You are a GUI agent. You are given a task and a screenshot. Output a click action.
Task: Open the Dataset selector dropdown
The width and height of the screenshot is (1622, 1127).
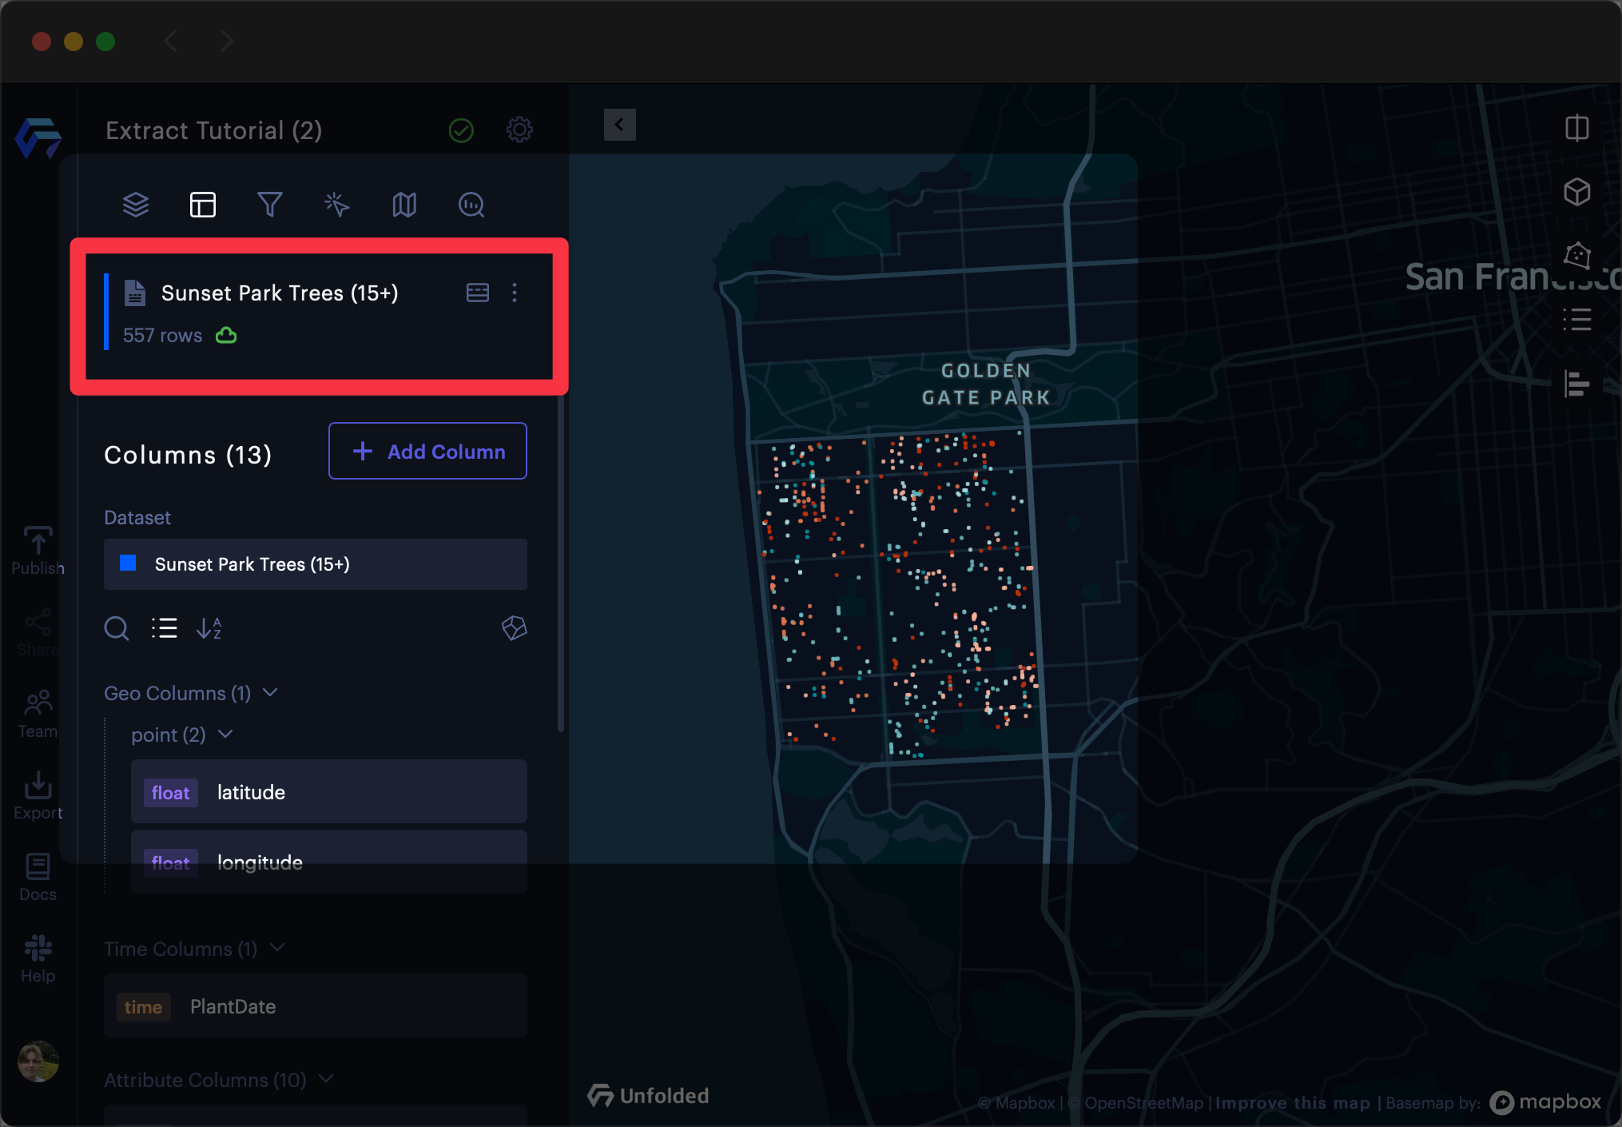coord(315,564)
